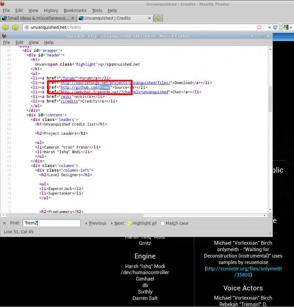This screenshot has width=294, height=307.
Task: Click the Google search engine icon
Action: point(286,27)
